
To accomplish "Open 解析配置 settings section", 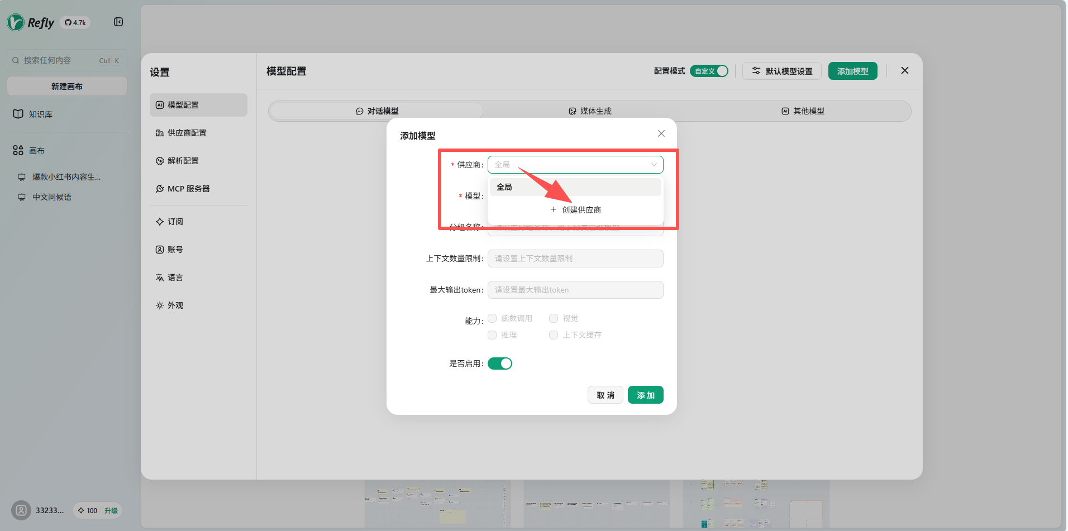I will [183, 161].
